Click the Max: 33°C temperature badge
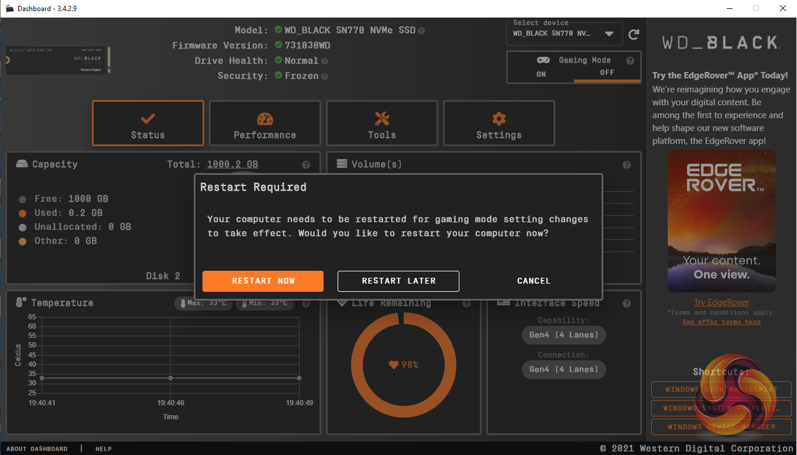 pos(203,304)
